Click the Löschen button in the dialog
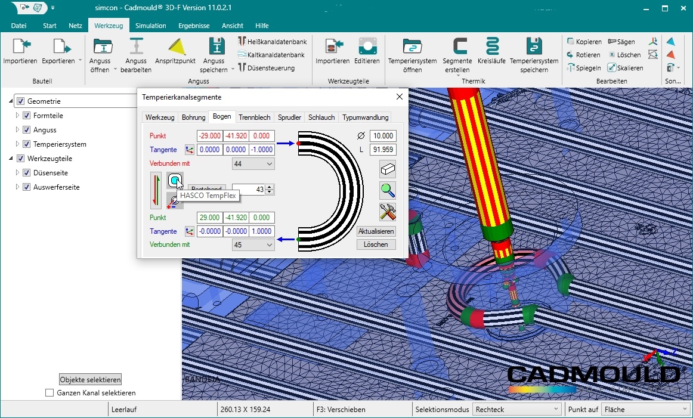This screenshot has height=418, width=693. click(x=376, y=245)
